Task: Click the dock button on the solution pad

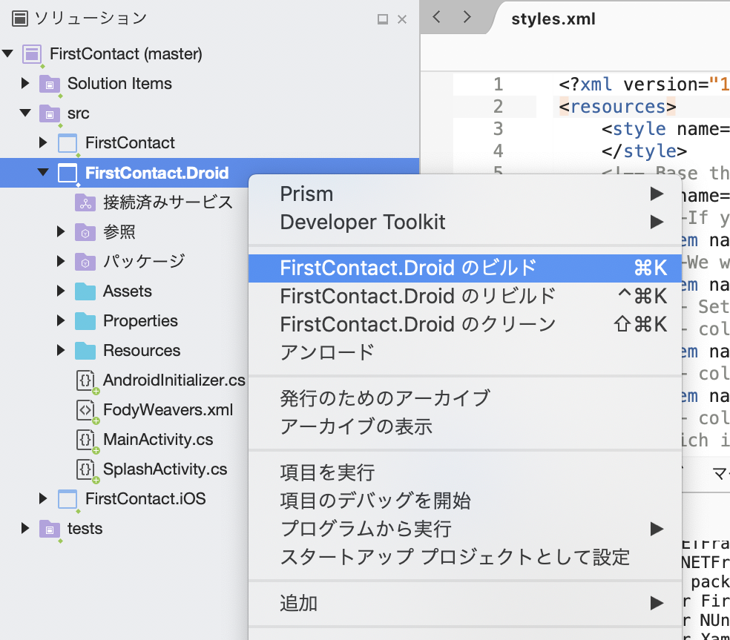Action: pyautogui.click(x=381, y=19)
